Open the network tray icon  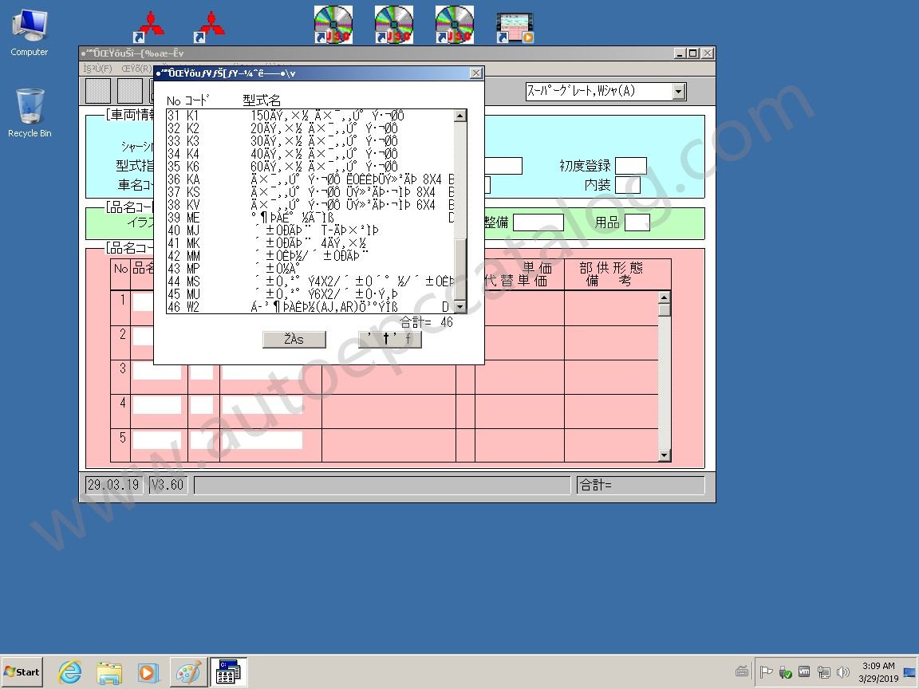click(823, 672)
